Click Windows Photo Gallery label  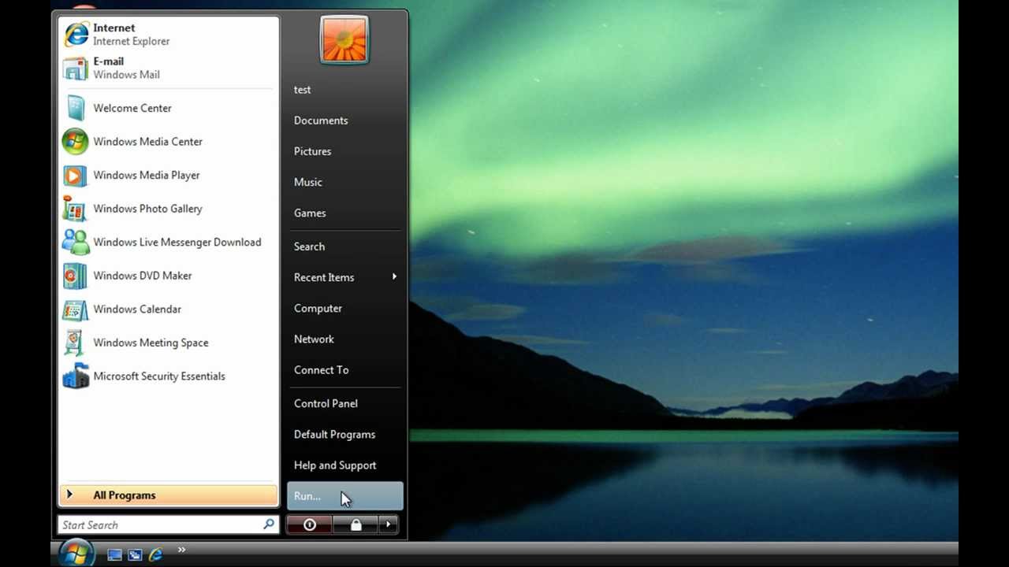coord(147,209)
